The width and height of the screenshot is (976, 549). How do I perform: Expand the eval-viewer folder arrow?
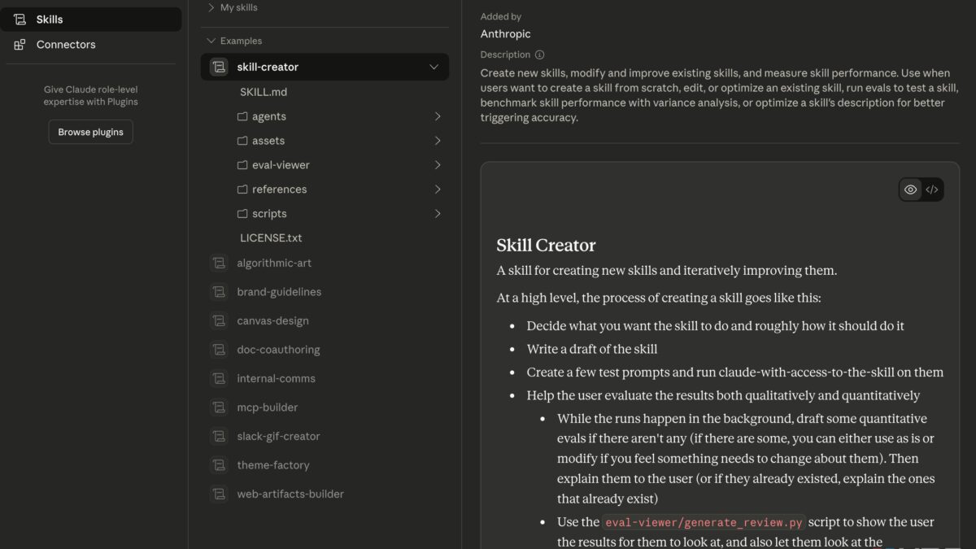click(438, 165)
